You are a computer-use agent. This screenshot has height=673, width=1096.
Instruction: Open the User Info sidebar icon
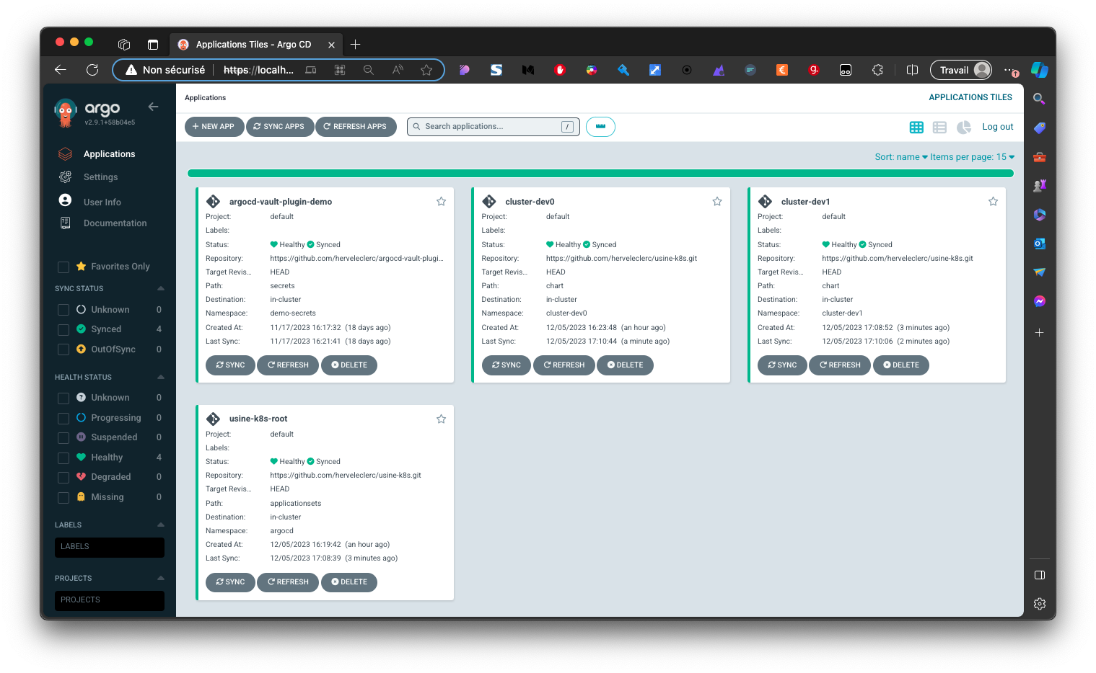point(66,201)
